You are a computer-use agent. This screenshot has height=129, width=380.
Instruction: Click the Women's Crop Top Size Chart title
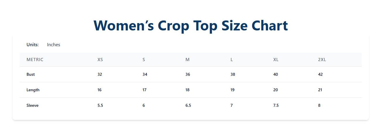tap(190, 25)
